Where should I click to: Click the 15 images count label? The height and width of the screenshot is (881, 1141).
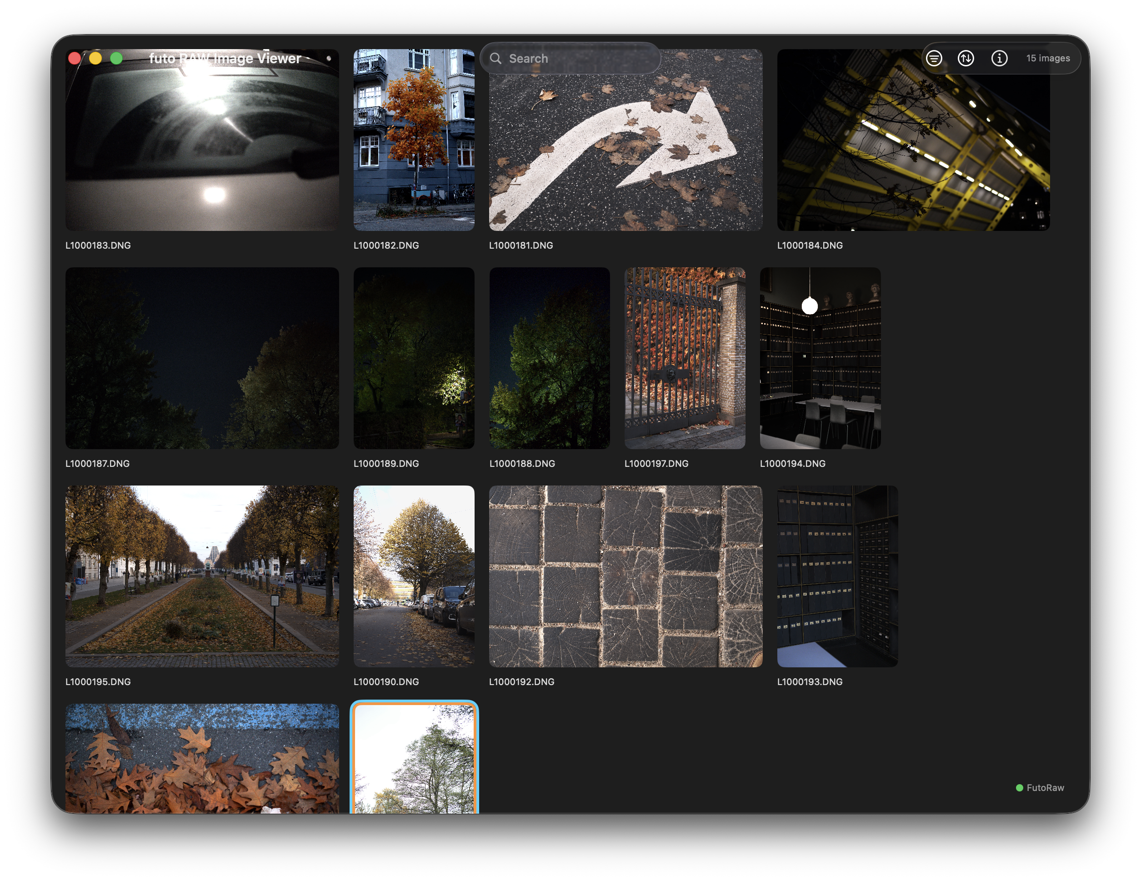[1047, 58]
